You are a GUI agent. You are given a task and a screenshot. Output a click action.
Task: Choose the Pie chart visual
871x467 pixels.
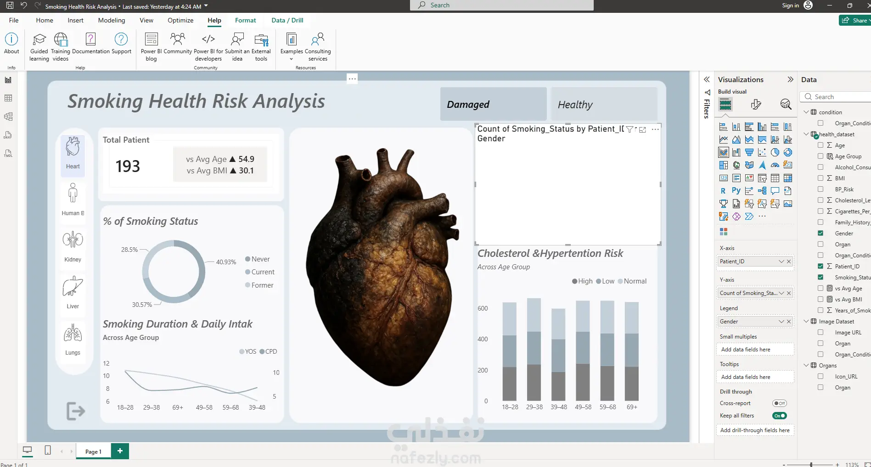pos(775,152)
